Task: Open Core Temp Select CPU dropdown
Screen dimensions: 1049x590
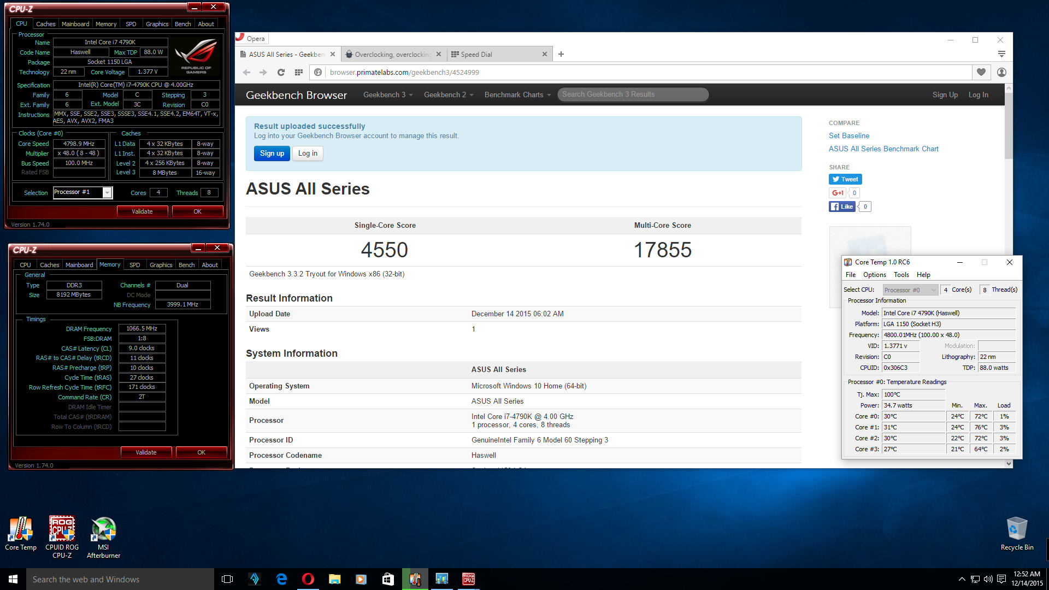Action: (x=910, y=290)
